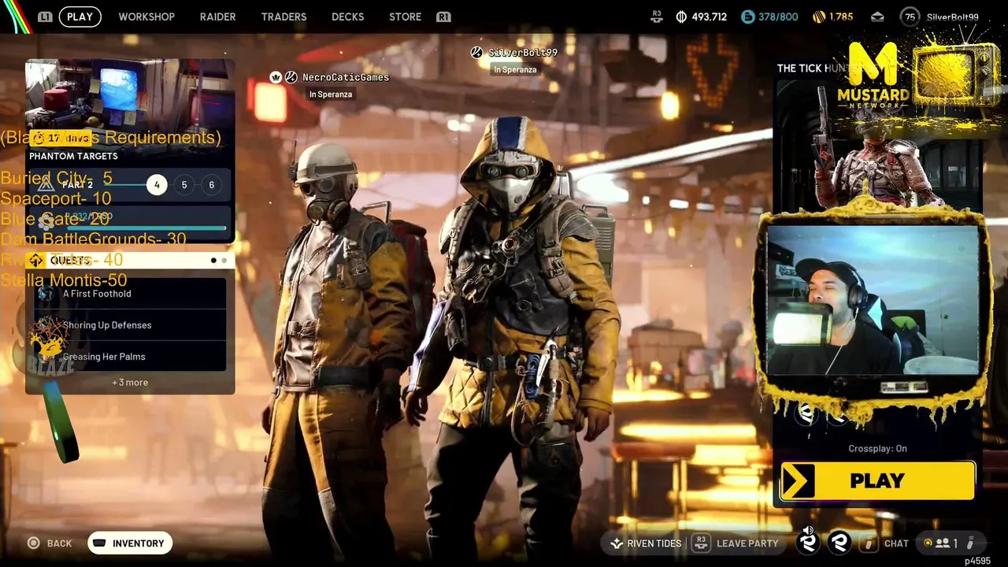1008x567 pixels.
Task: Select the first Quests page dot
Action: (x=213, y=261)
